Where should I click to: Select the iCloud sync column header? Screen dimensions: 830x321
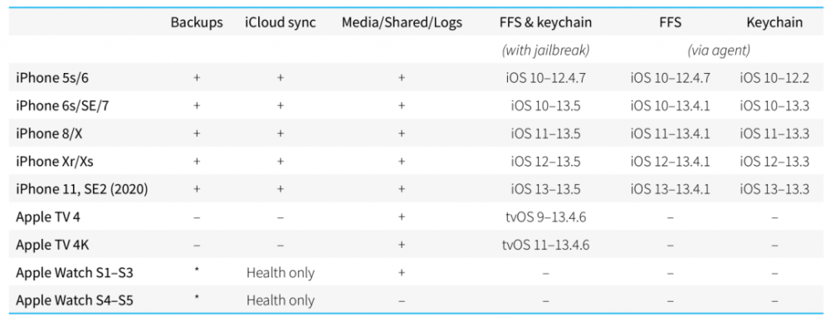[x=280, y=22]
